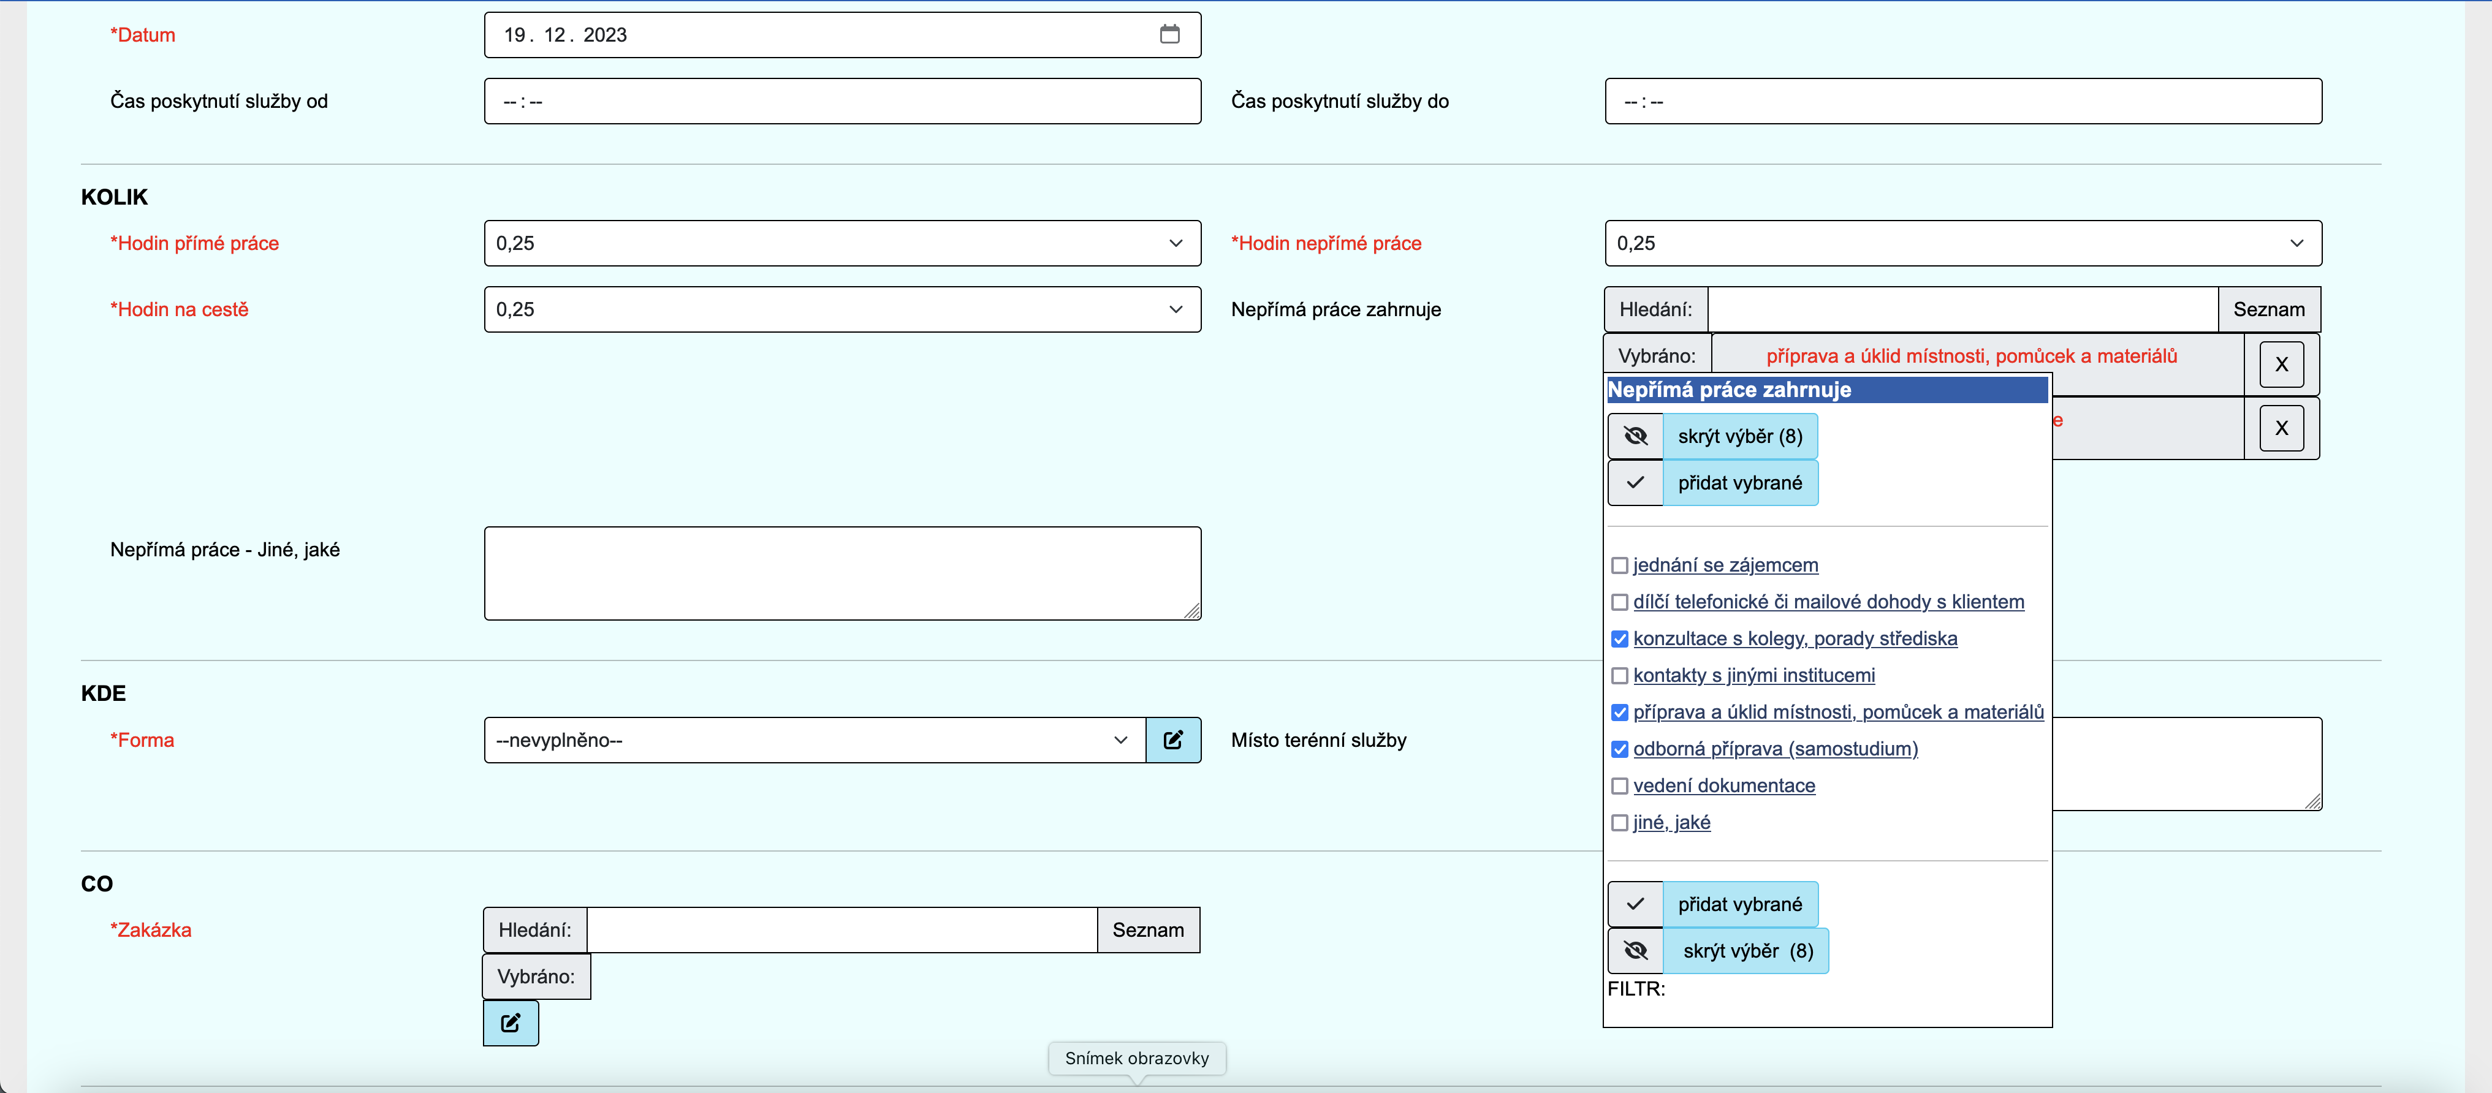Click the top crossed-eye hide selection icon
The width and height of the screenshot is (2492, 1093).
coord(1635,436)
